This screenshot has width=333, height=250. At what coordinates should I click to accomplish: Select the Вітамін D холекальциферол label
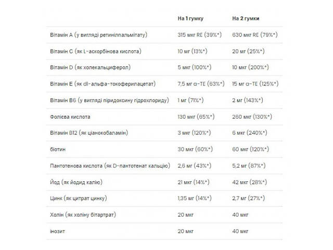(x=89, y=68)
